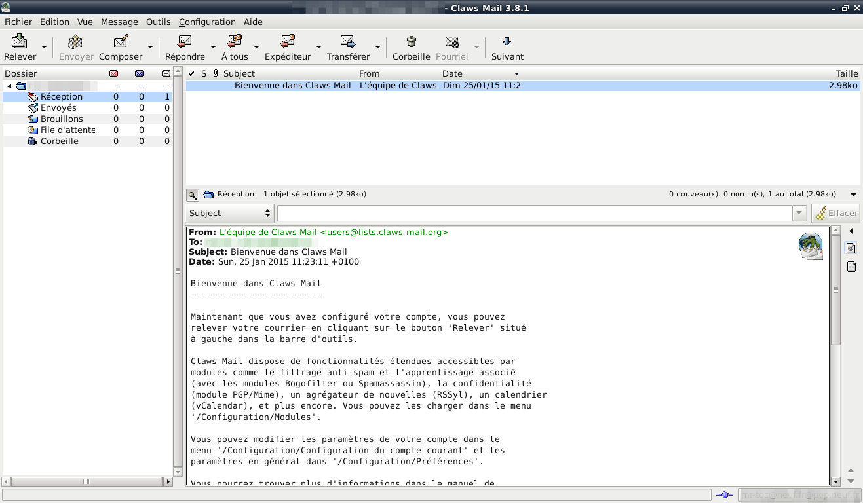Click the checkmark column header in message list
The height and width of the screenshot is (503, 863).
click(x=191, y=73)
